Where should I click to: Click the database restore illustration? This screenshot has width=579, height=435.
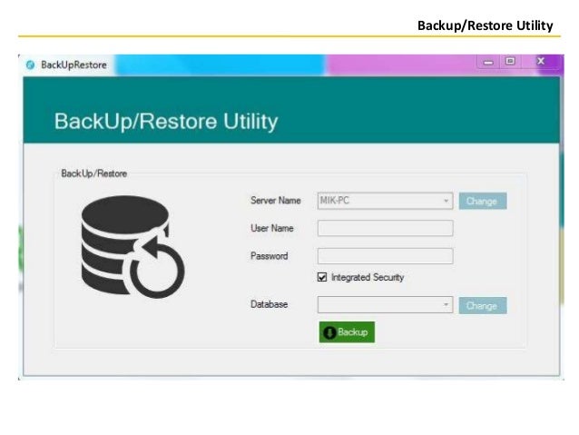[x=132, y=246]
